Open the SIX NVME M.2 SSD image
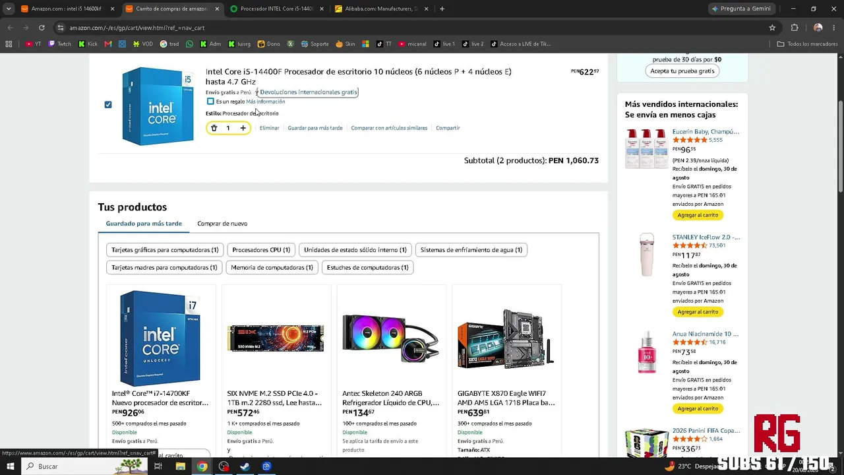The width and height of the screenshot is (844, 475). click(276, 338)
